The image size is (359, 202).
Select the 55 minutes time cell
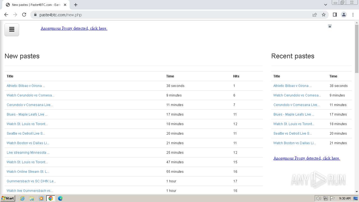pyautogui.click(x=175, y=172)
